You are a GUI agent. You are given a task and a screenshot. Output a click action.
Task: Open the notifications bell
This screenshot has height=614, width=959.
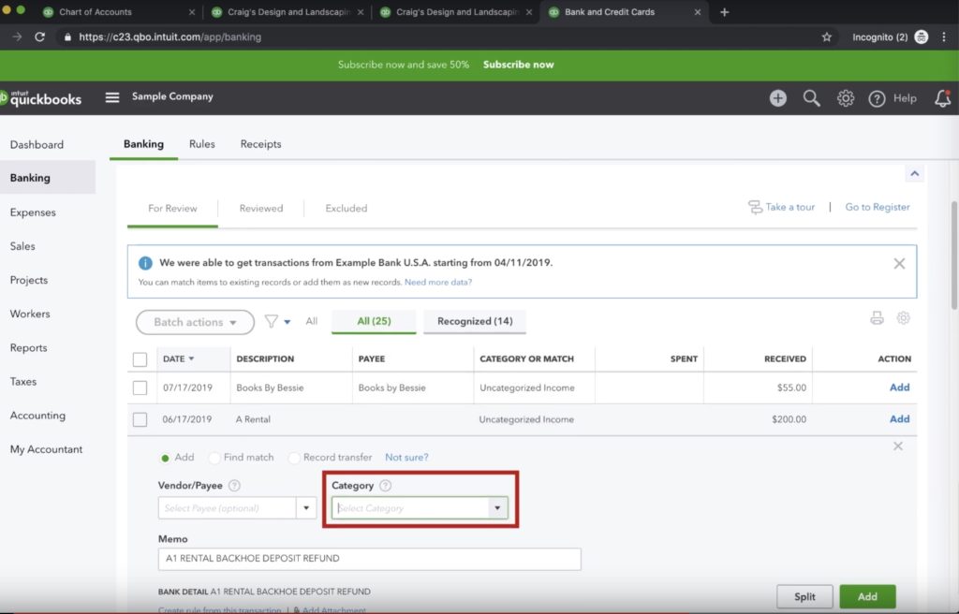click(942, 98)
